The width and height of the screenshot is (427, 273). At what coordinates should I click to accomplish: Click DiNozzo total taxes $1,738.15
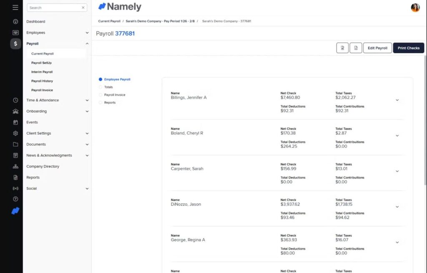pos(344,204)
